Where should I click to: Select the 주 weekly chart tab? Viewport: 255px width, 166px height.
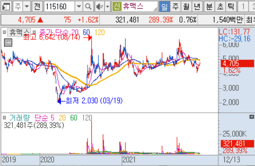click(x=175, y=7)
